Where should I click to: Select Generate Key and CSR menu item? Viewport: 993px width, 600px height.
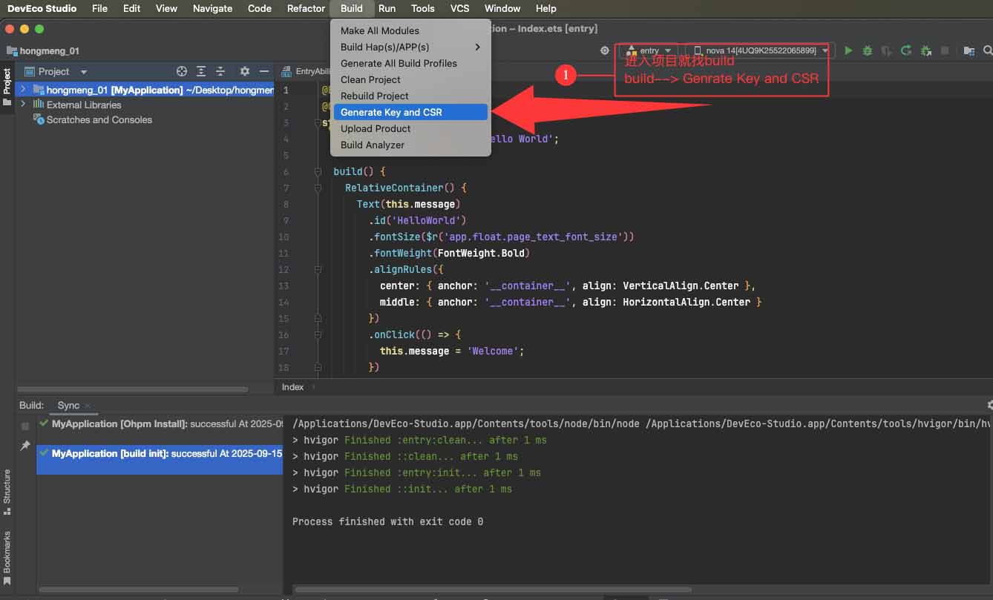click(391, 112)
